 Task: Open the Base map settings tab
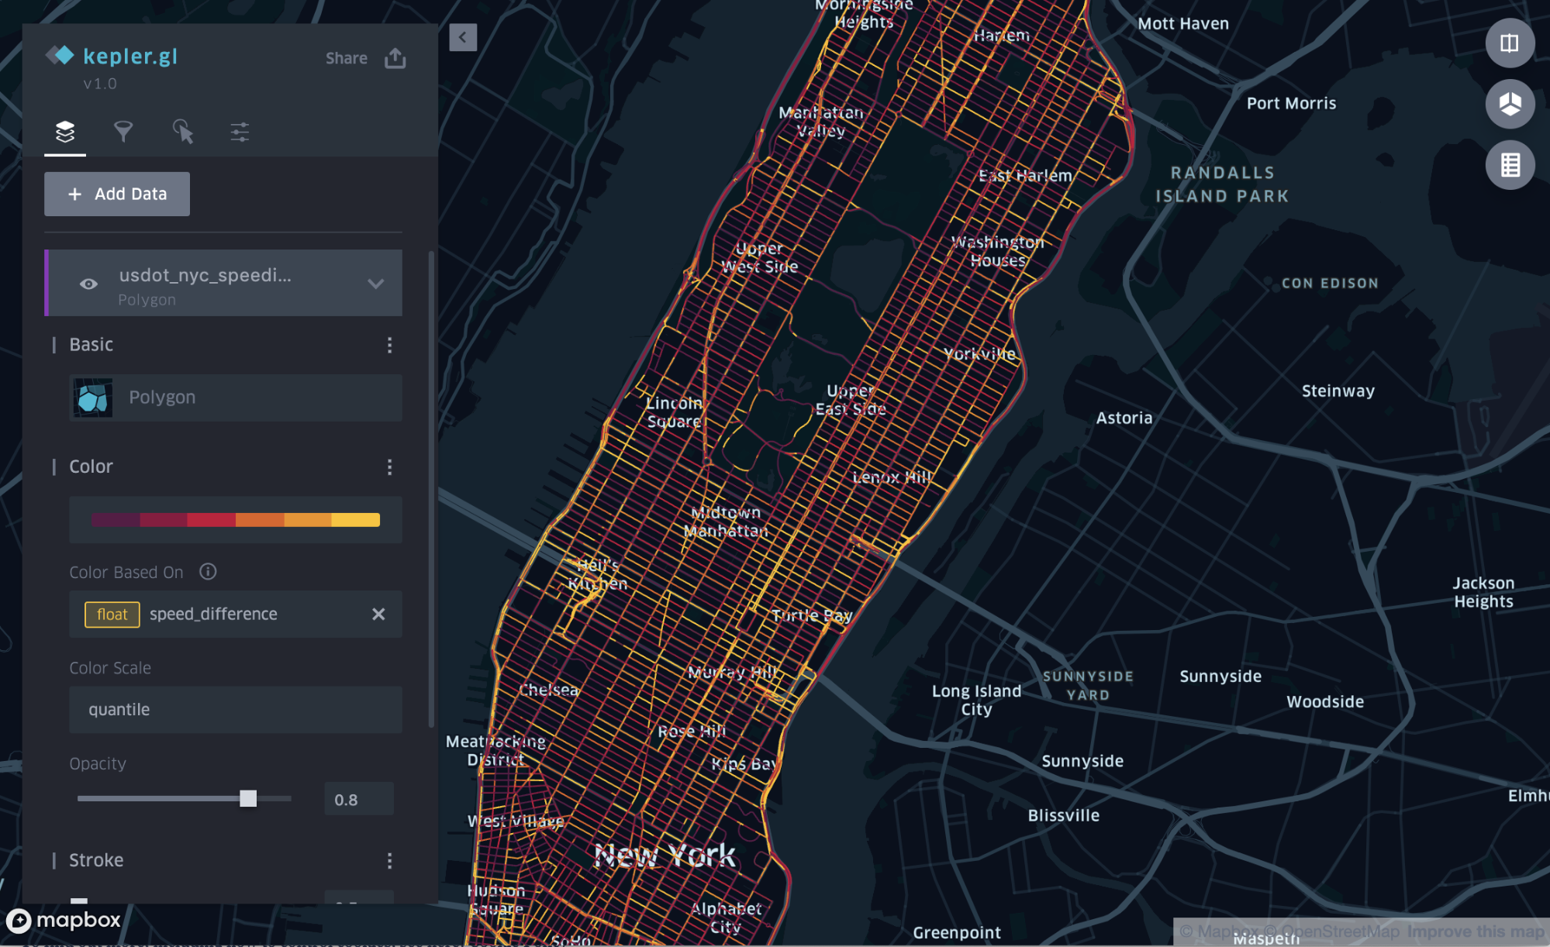(240, 132)
